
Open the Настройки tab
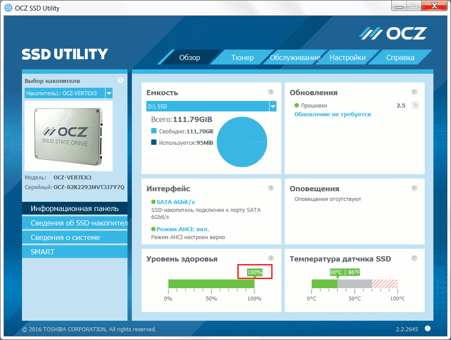[347, 57]
